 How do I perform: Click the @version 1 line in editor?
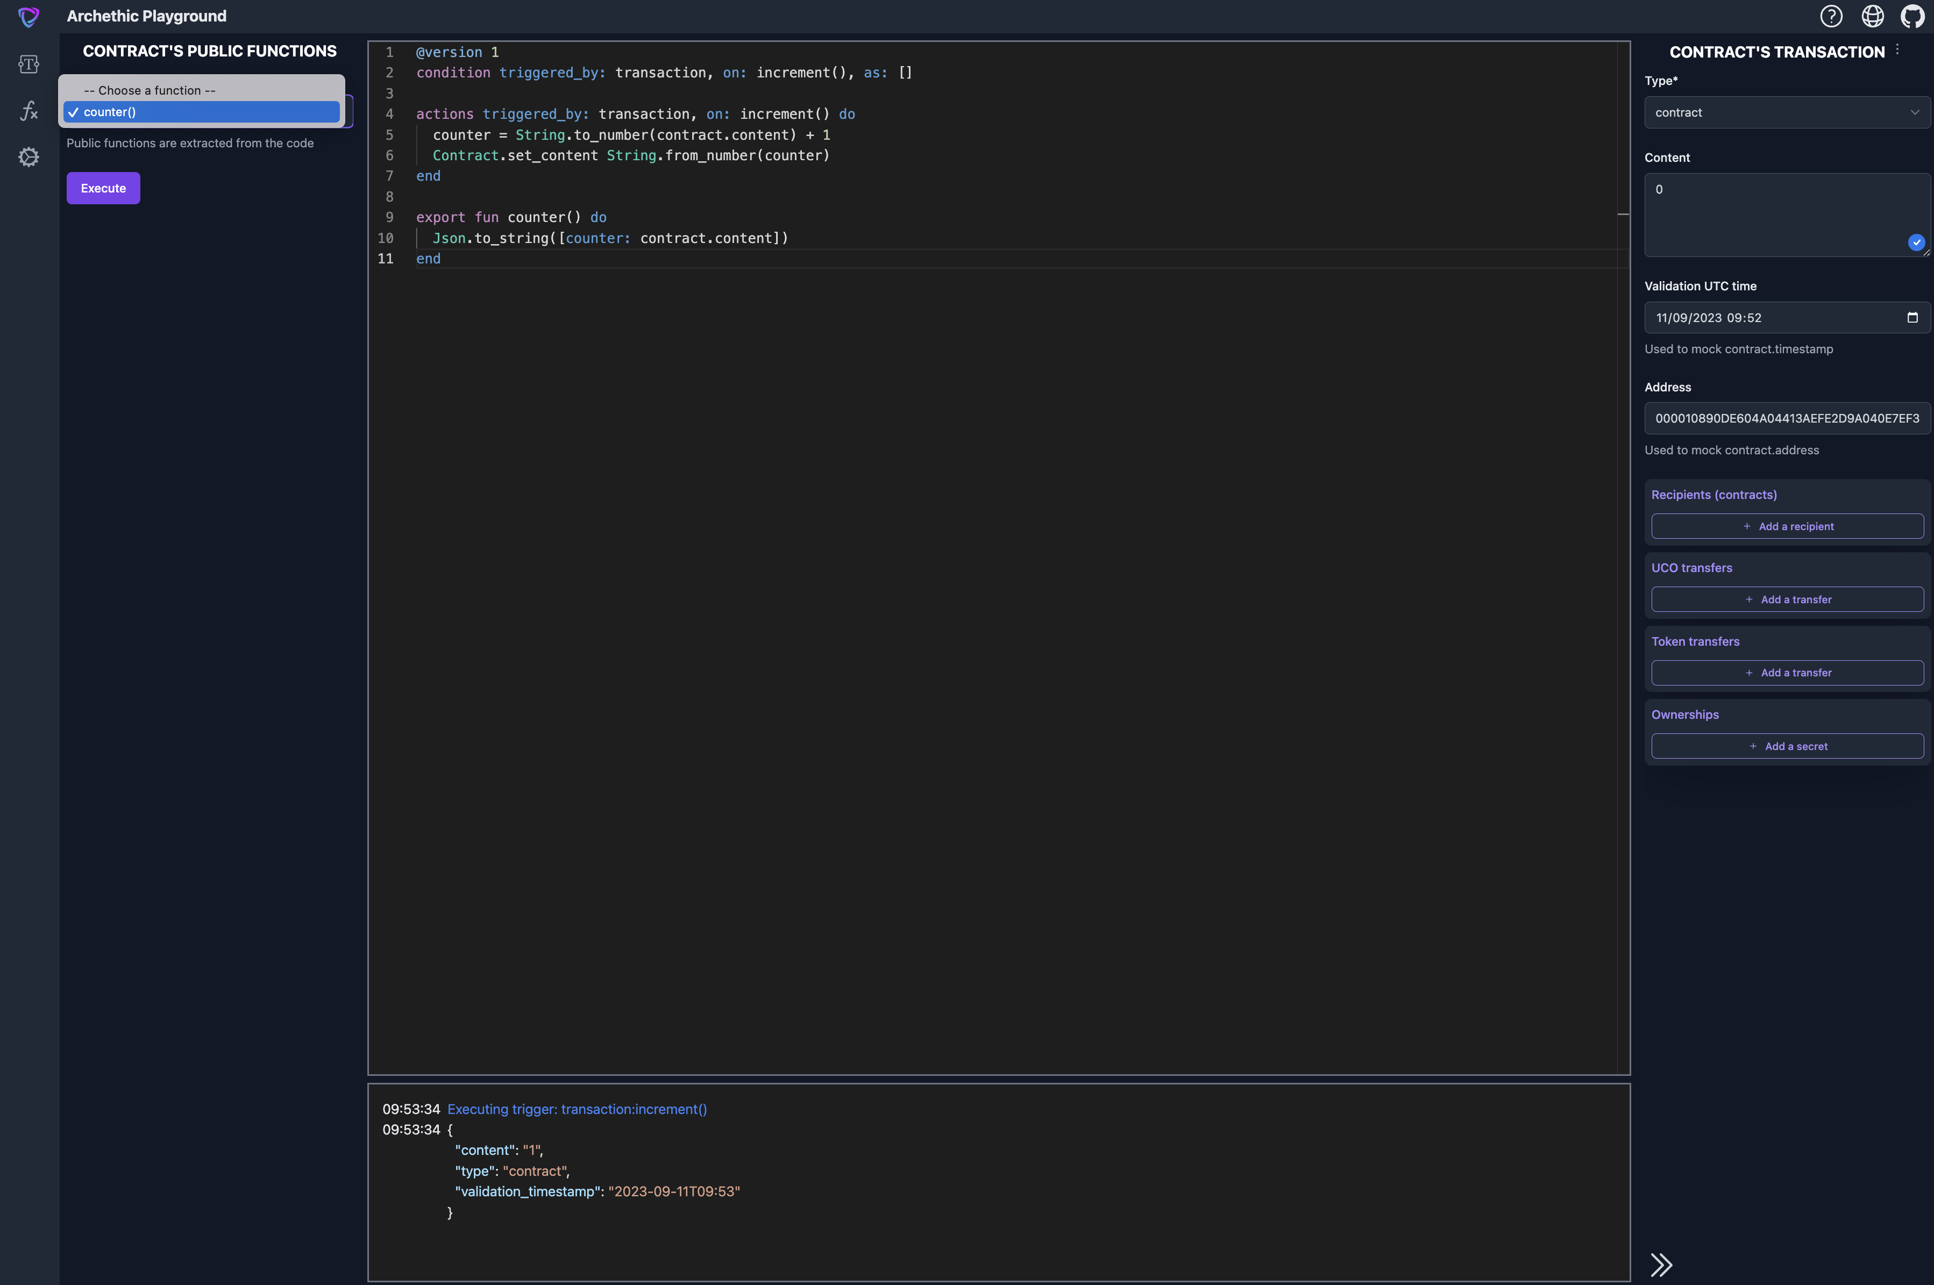(458, 53)
